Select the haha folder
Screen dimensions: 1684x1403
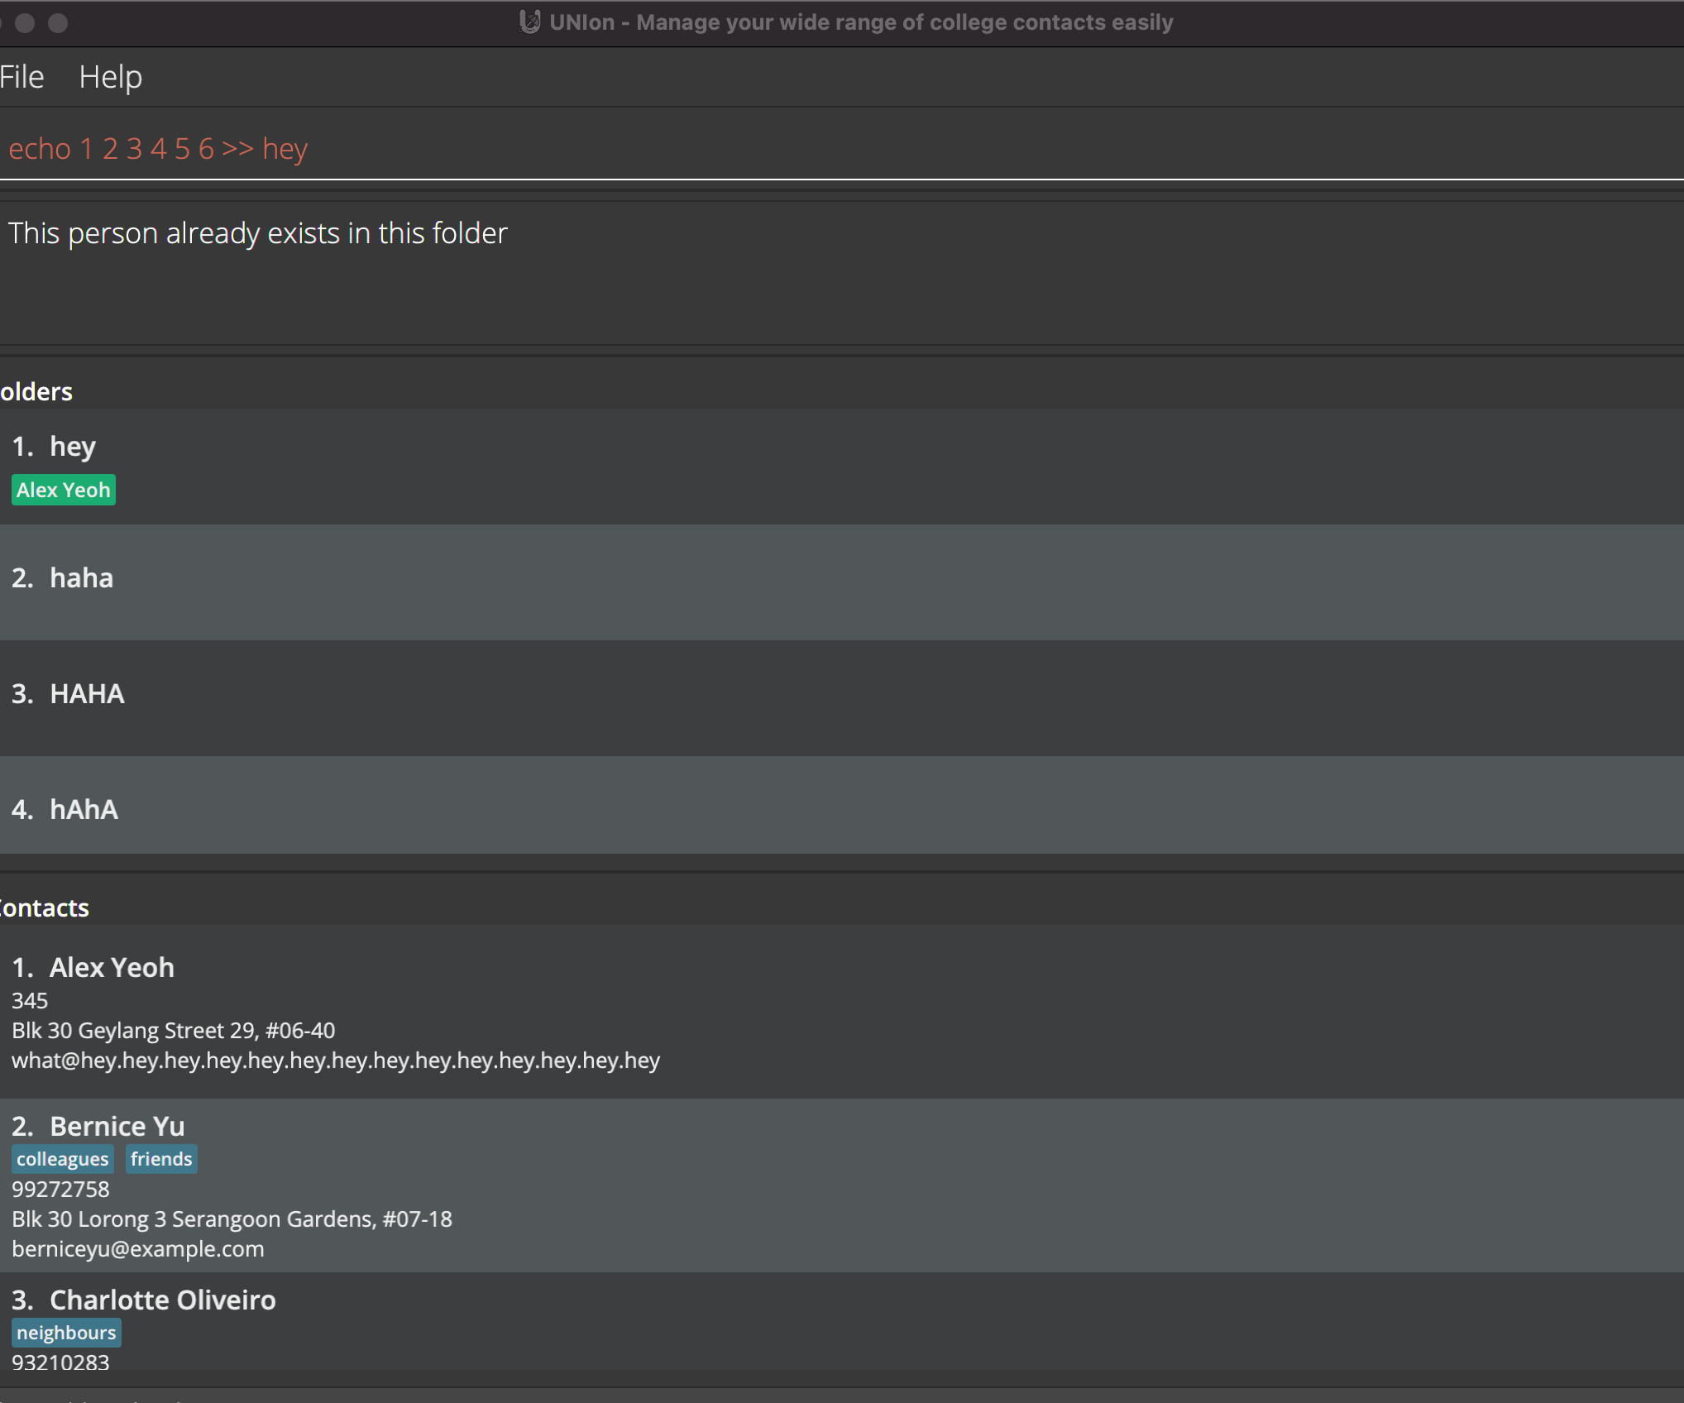[x=81, y=578]
